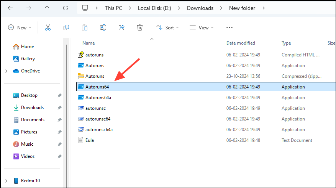Screen dimensions: 336x188
Task: Refresh the current folder view
Action: click(x=66, y=8)
